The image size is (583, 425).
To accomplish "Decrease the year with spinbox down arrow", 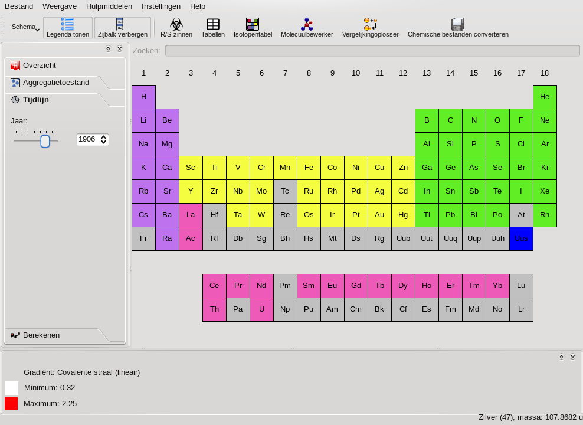I will tap(104, 142).
